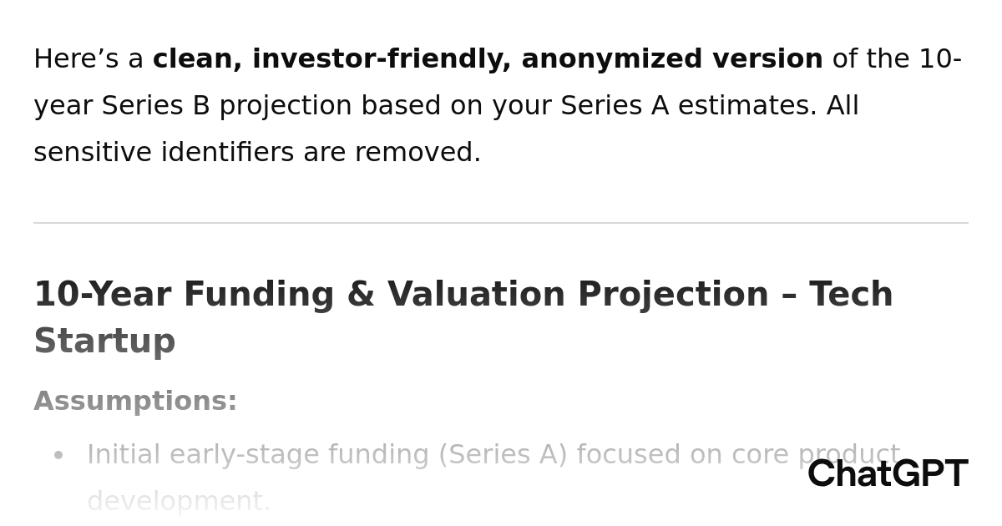Viewport: 1002px width, 526px height.
Task: Click the ChatGPT logo watermark
Action: tap(887, 474)
